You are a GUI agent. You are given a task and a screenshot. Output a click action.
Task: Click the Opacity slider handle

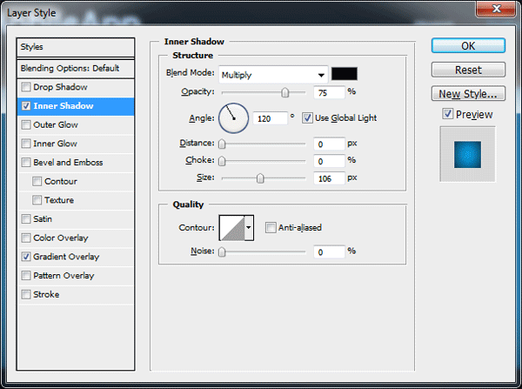click(x=285, y=92)
